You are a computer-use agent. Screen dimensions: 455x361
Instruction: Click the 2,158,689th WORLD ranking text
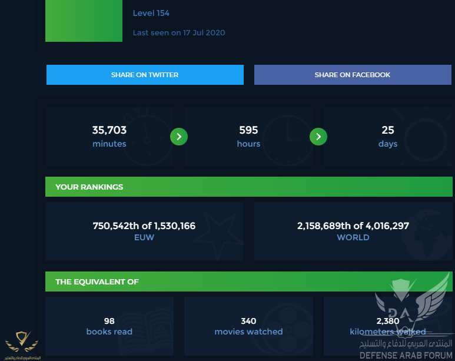[353, 226]
